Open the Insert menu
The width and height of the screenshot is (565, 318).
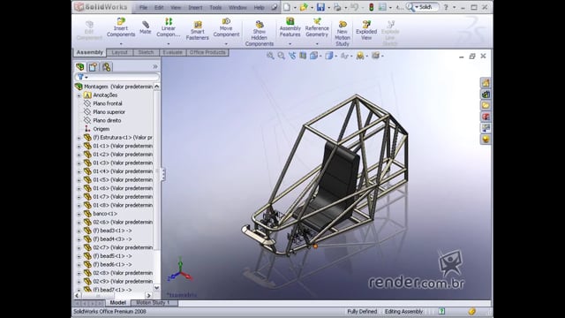tap(195, 7)
